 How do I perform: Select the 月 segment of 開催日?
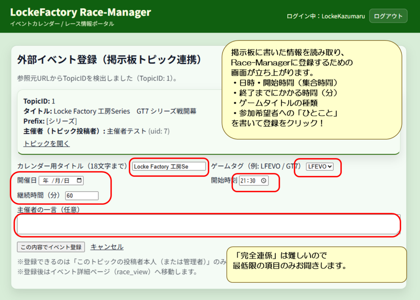coord(56,181)
